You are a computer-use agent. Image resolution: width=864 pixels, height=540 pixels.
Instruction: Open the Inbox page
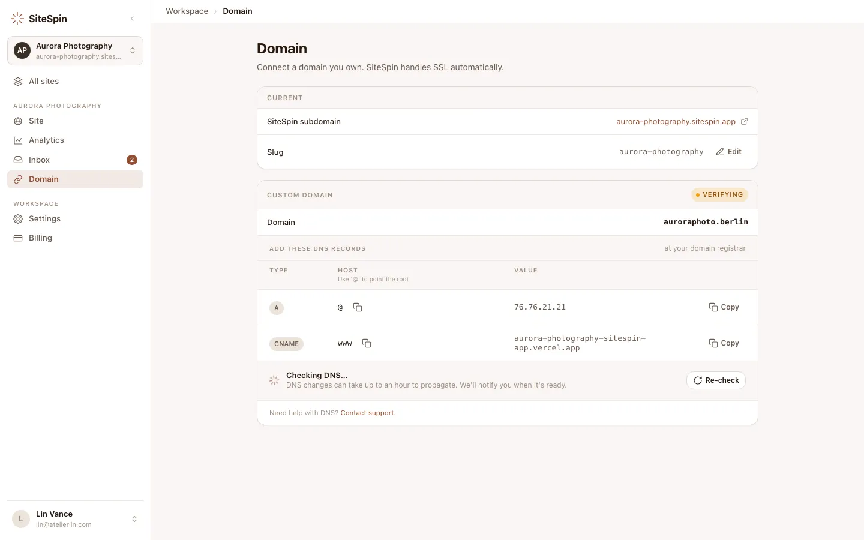pyautogui.click(x=75, y=160)
